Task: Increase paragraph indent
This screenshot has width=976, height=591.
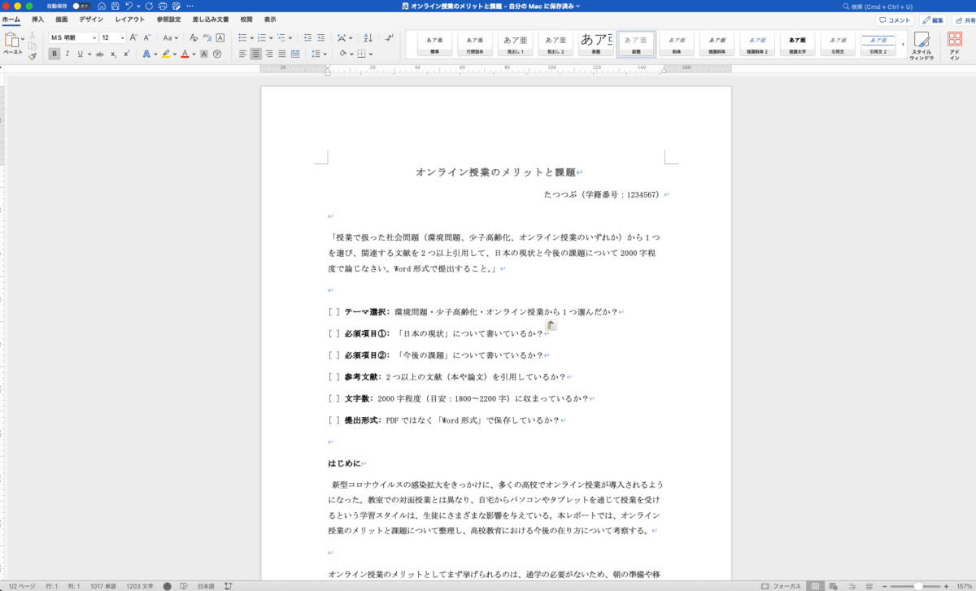Action: click(x=321, y=37)
